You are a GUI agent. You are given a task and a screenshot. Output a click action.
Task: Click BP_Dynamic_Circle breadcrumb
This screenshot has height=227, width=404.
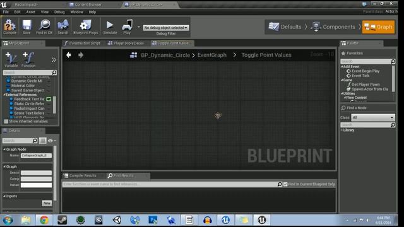click(x=165, y=55)
